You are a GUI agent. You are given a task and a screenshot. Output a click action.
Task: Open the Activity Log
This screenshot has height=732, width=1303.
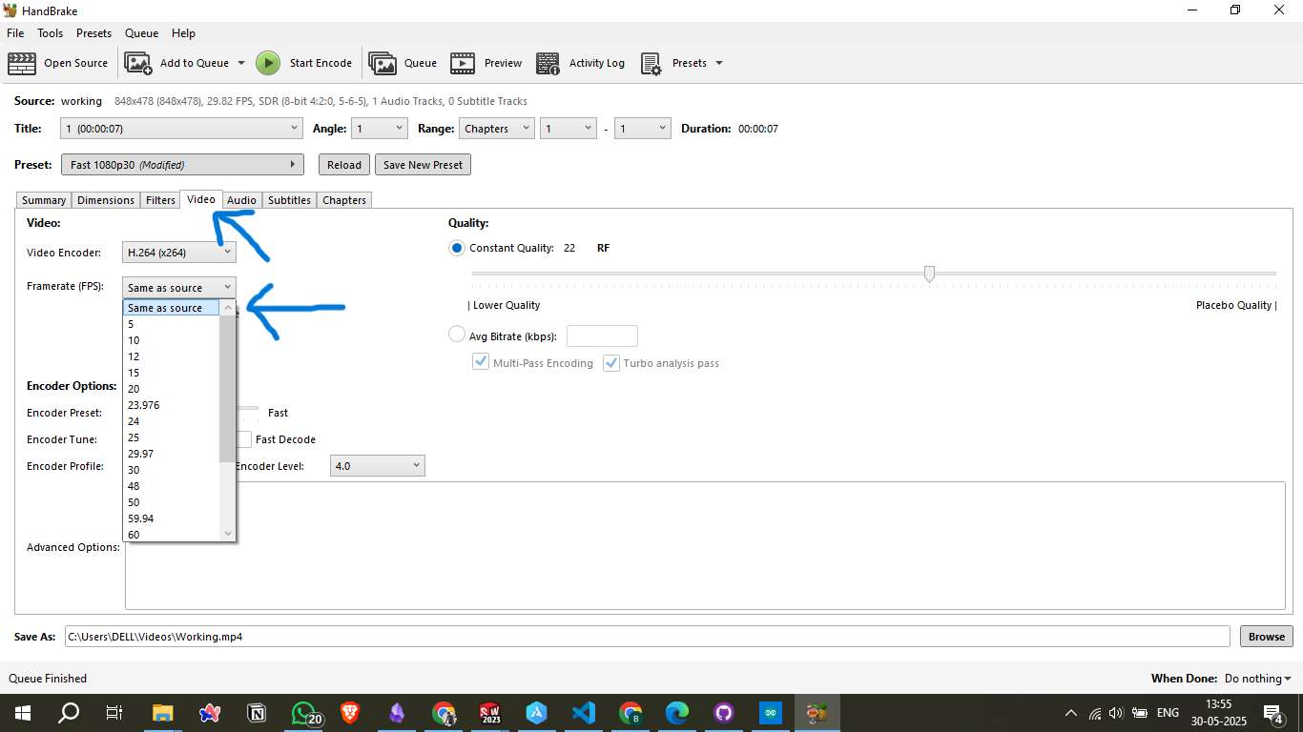tap(580, 63)
